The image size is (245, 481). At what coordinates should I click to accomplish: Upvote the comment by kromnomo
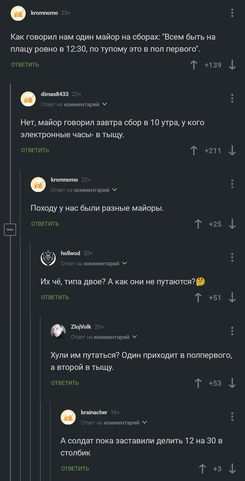pos(194,65)
